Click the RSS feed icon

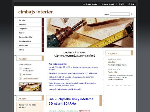pos(120,4)
